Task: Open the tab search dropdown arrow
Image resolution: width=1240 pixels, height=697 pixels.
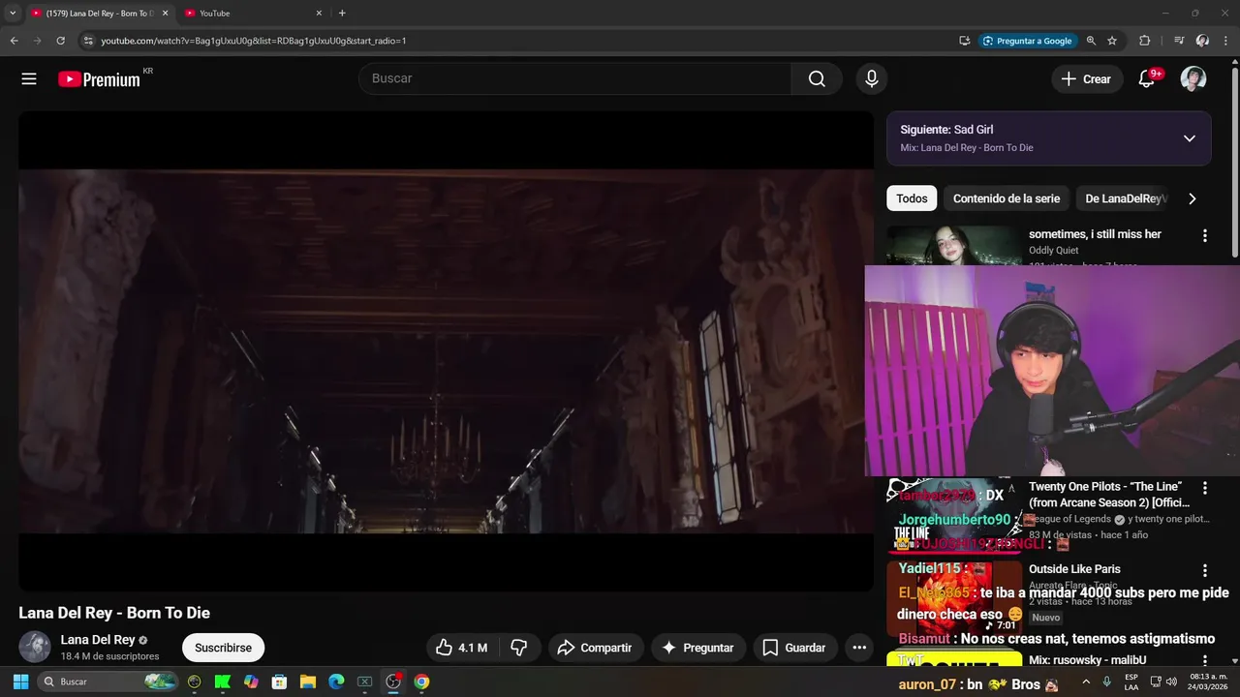Action: (13, 14)
